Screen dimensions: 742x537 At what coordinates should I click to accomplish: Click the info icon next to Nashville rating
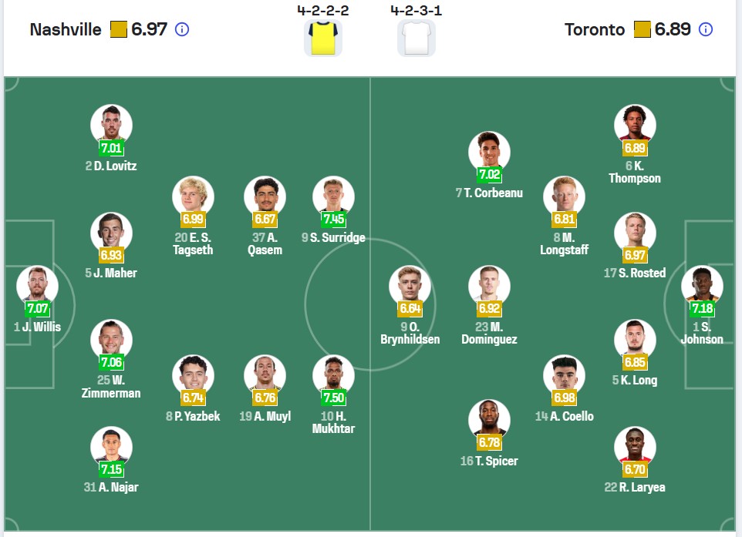pos(182,30)
